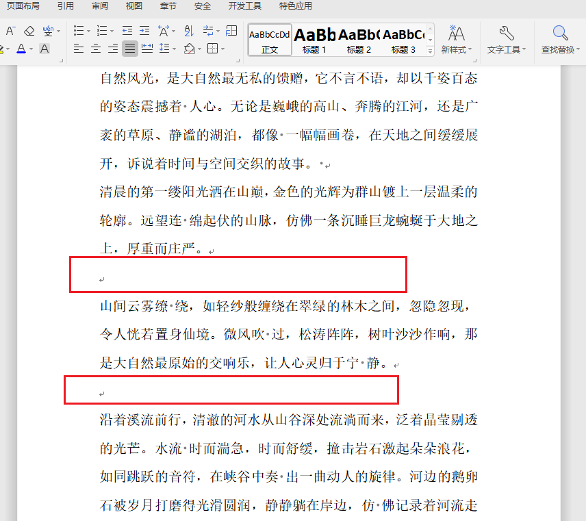
Task: Toggle justified alignment
Action: pyautogui.click(x=129, y=49)
